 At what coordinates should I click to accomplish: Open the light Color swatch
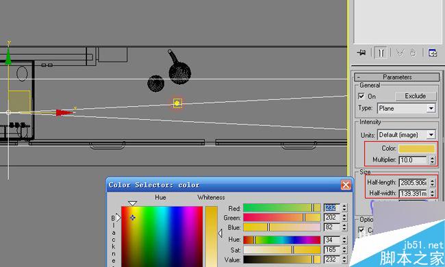click(x=417, y=149)
